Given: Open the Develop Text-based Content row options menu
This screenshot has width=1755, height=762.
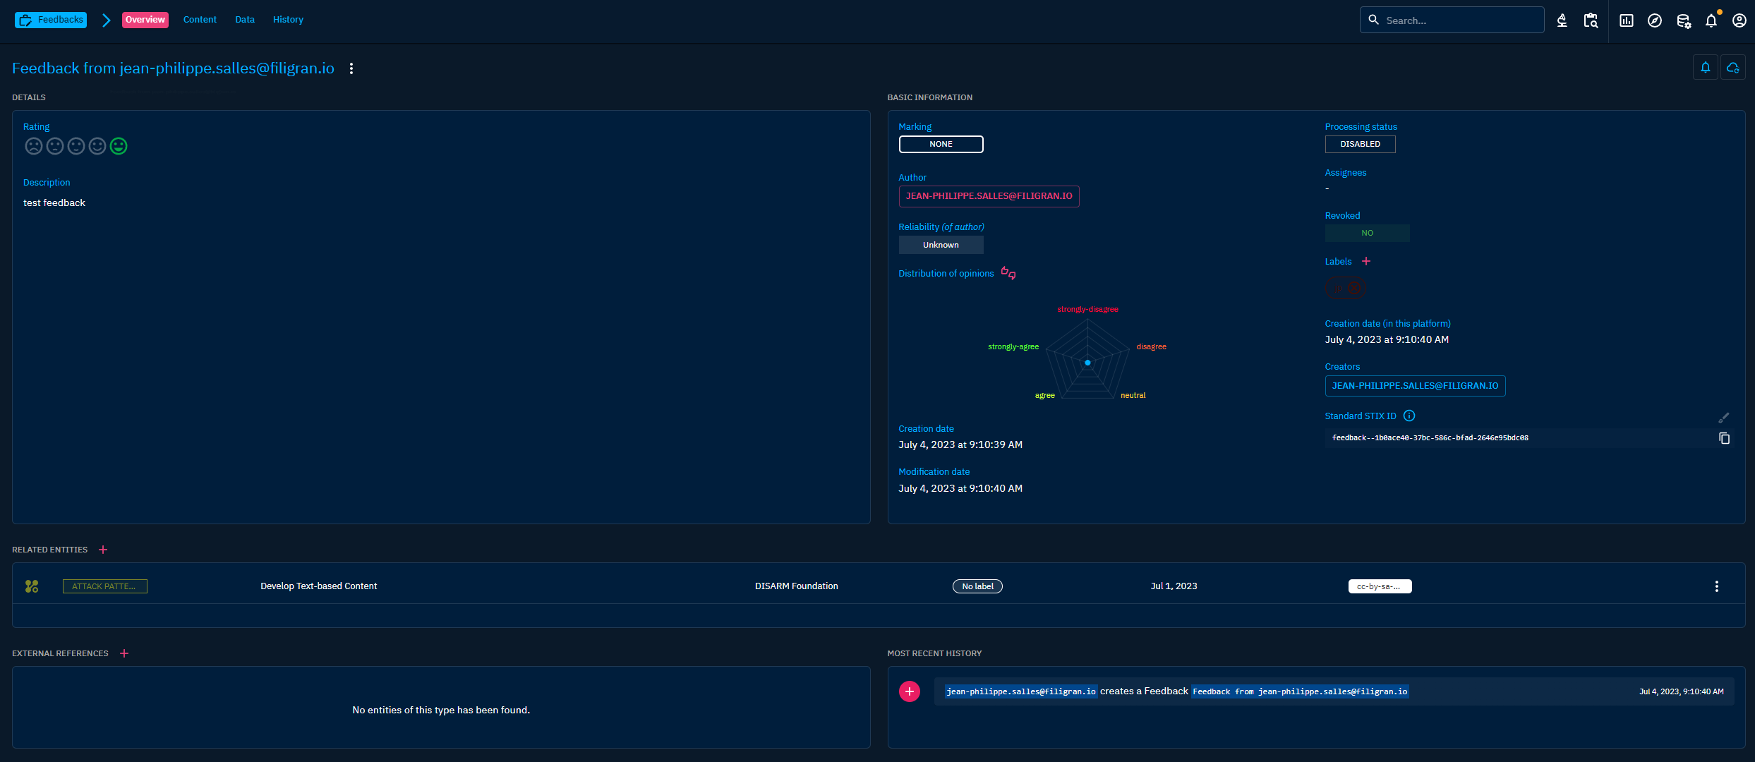Looking at the screenshot, I should point(1716,586).
